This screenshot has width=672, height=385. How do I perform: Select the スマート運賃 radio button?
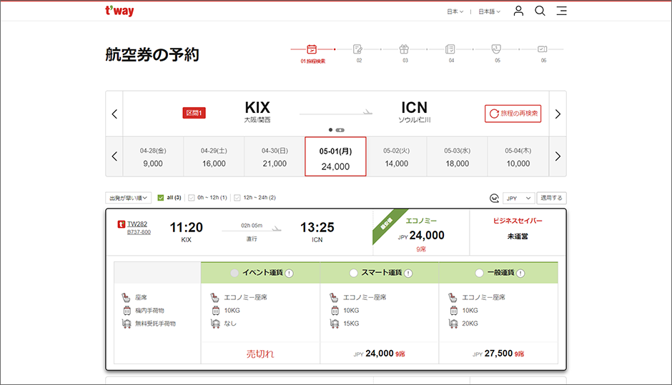[353, 273]
